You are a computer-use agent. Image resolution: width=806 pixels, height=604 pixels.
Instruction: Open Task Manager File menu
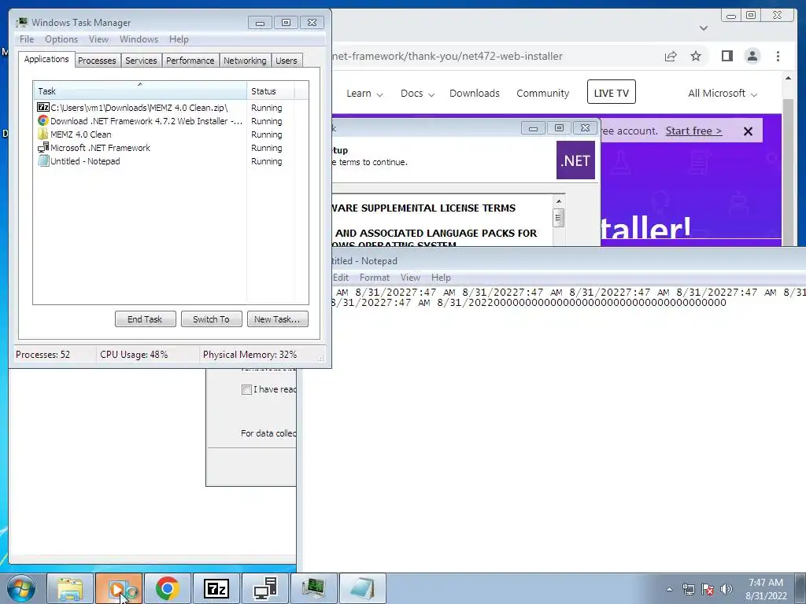[27, 39]
